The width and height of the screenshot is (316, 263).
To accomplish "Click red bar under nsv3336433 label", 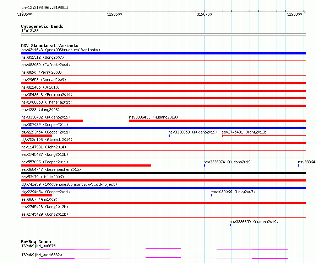I will click(218, 121).
